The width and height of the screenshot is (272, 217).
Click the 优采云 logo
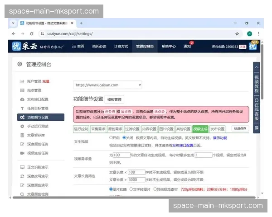pyautogui.click(x=24, y=46)
